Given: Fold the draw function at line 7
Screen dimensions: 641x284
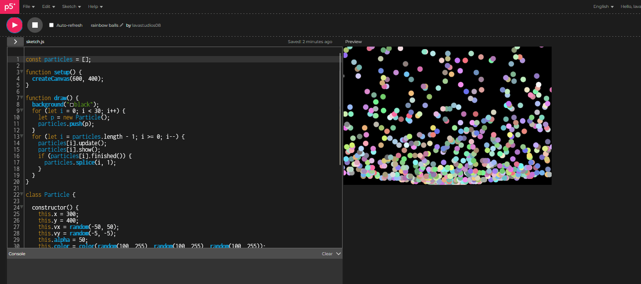Looking at the screenshot, I should (21, 98).
